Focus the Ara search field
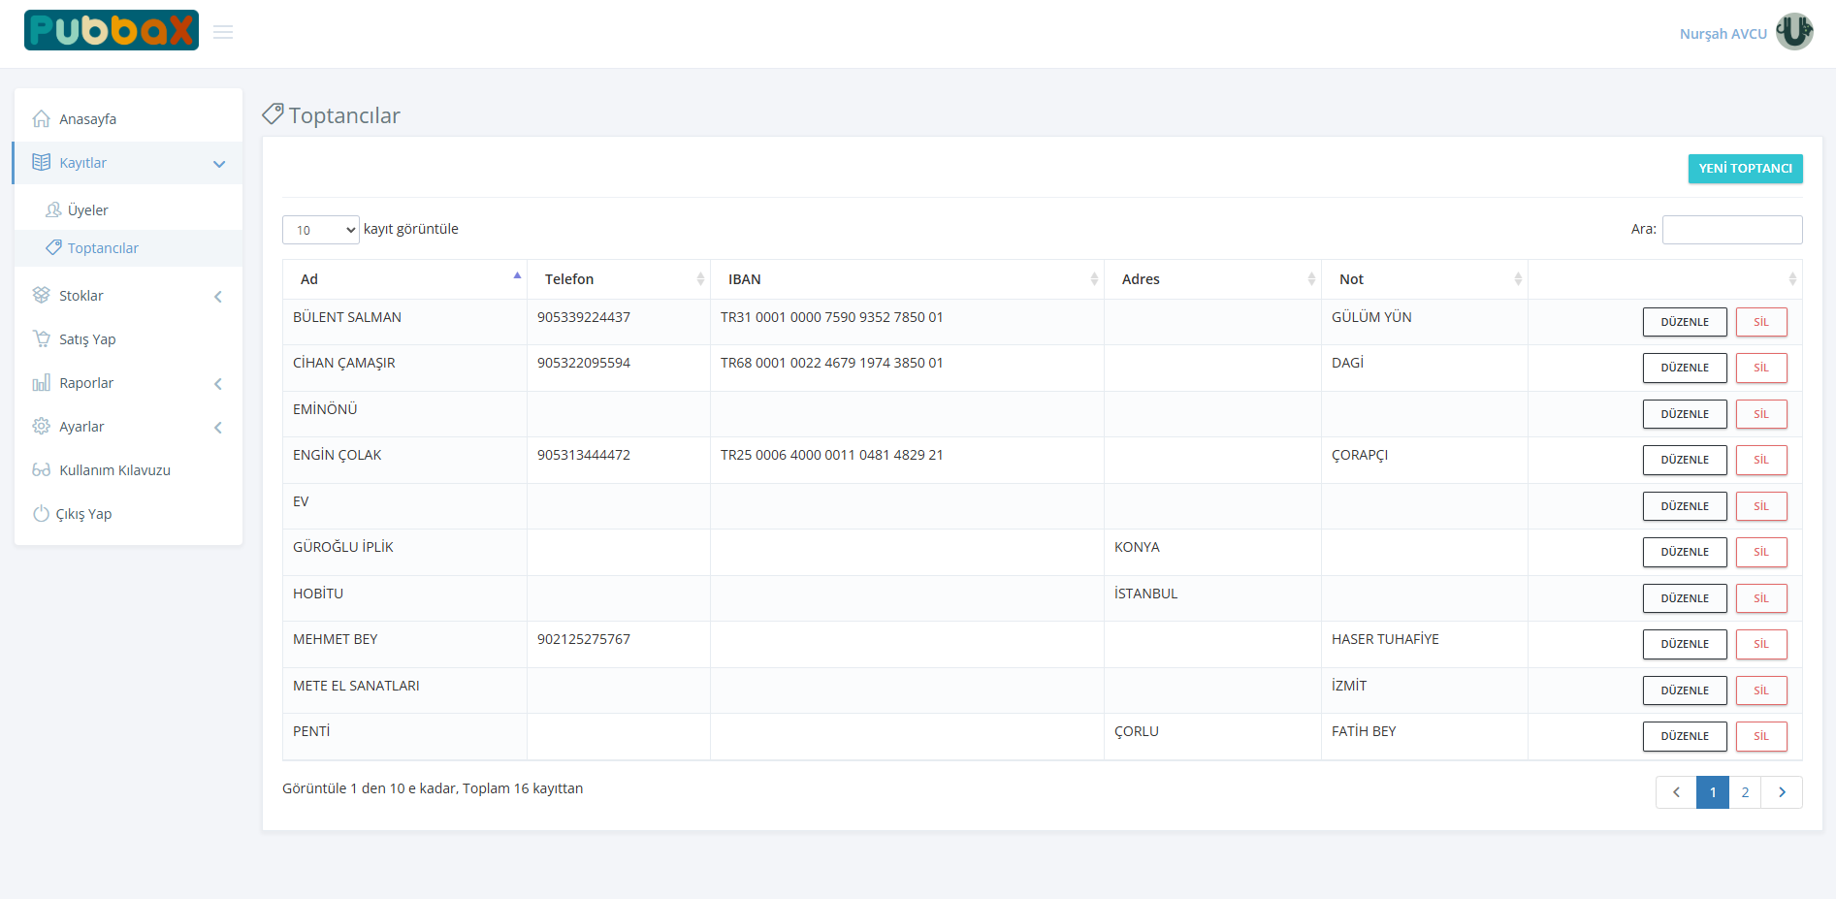The height and width of the screenshot is (899, 1836). coord(1731,230)
